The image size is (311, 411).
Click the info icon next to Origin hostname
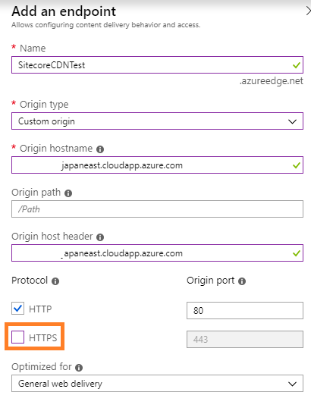click(x=100, y=149)
